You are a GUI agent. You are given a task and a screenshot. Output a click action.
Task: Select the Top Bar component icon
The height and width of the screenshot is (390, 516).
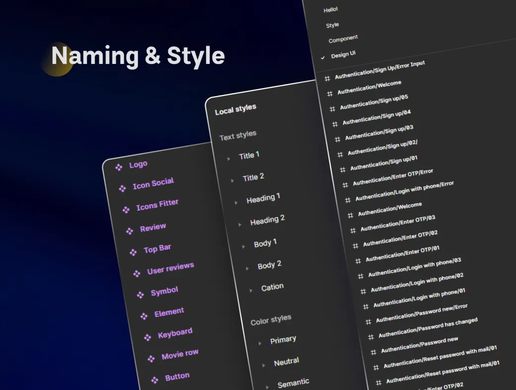(x=133, y=252)
